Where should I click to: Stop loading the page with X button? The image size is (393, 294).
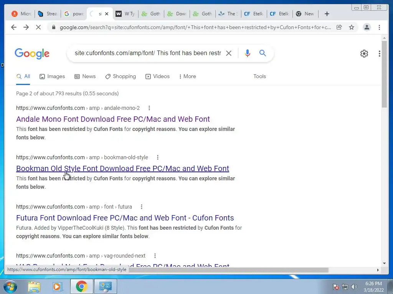click(38, 27)
